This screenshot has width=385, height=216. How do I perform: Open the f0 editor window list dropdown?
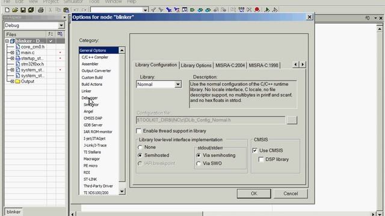tap(375, 18)
